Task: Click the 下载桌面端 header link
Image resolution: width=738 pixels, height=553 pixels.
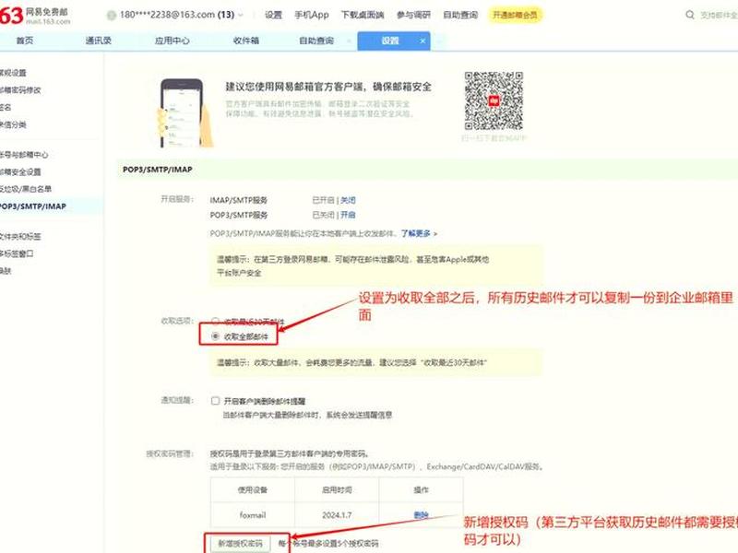Action: coord(363,15)
